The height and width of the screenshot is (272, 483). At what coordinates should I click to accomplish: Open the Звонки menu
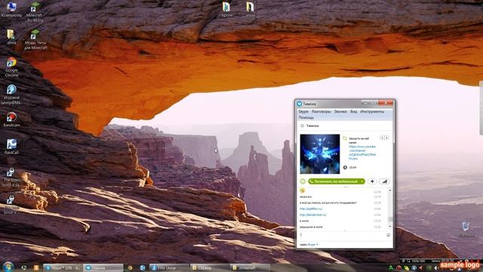(x=340, y=111)
